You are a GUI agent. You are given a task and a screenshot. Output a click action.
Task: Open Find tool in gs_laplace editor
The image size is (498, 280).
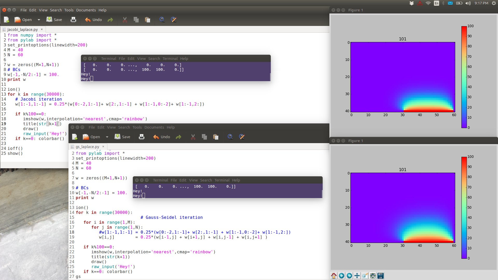[230, 137]
